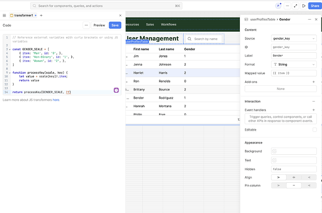Open Background color picker swatch
Image resolution: width=322 pixels, height=213 pixels.
pos(274,151)
